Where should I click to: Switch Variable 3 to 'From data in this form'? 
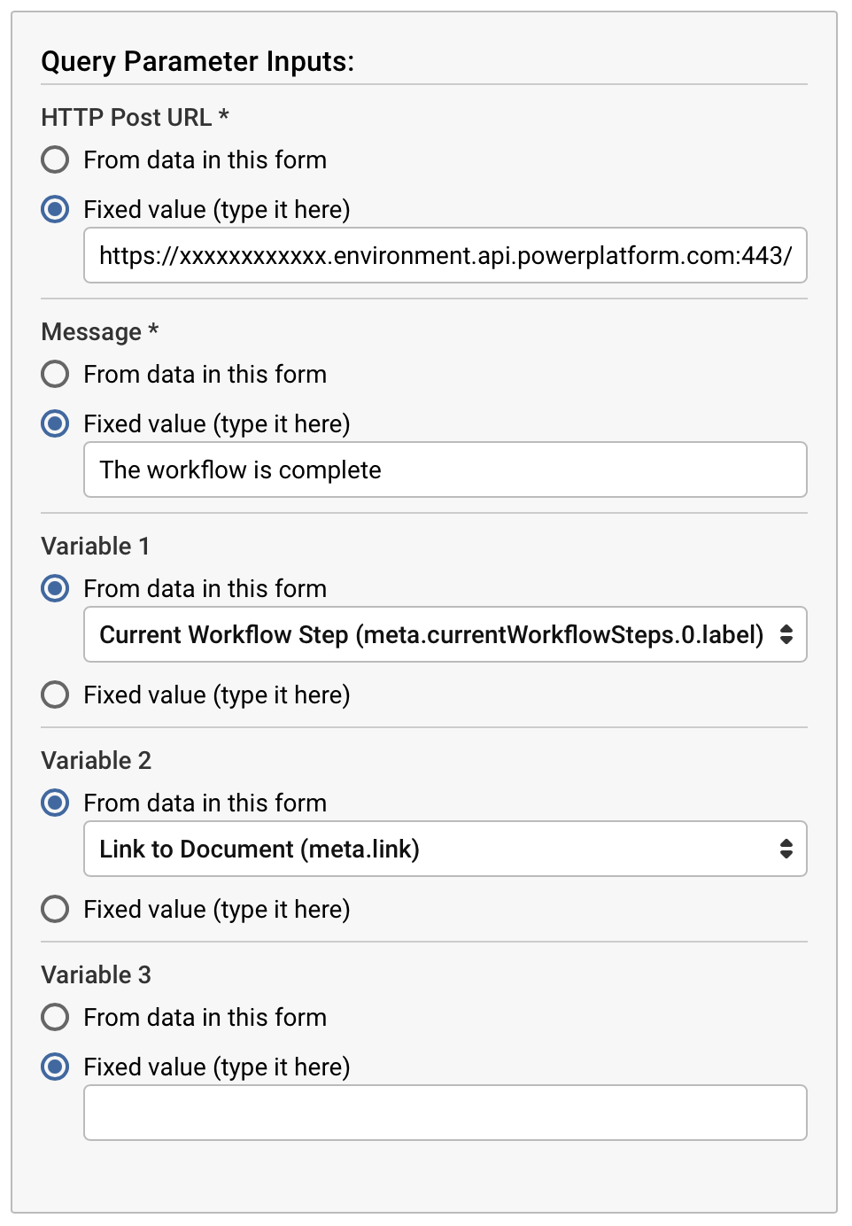pyautogui.click(x=55, y=1017)
